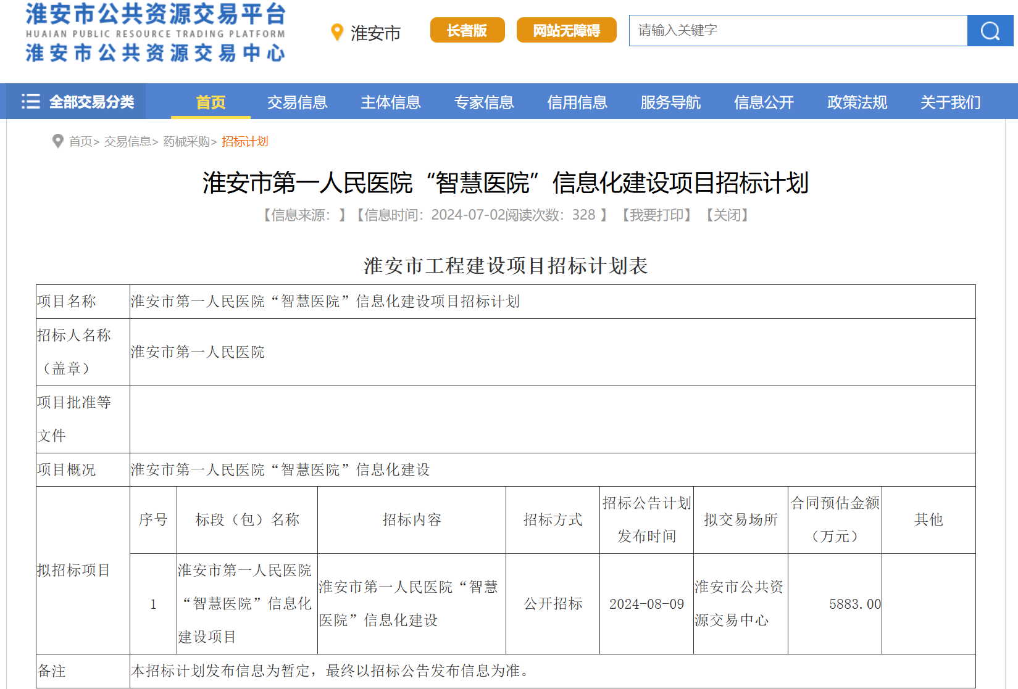Click the magnifier search button
The width and height of the screenshot is (1018, 689).
pyautogui.click(x=990, y=31)
